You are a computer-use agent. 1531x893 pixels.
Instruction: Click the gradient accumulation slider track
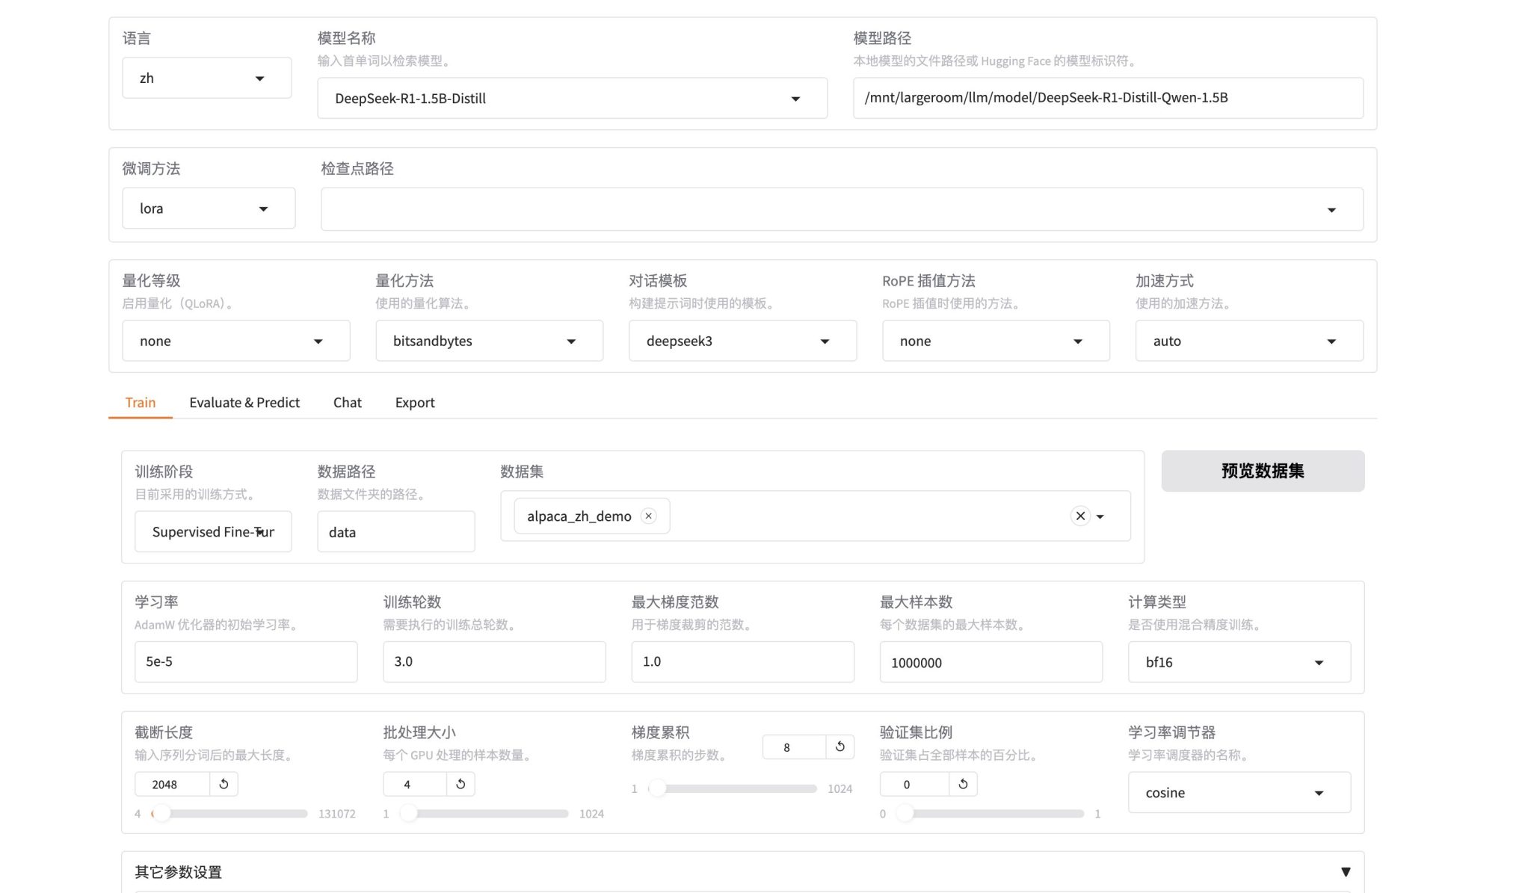(x=736, y=788)
